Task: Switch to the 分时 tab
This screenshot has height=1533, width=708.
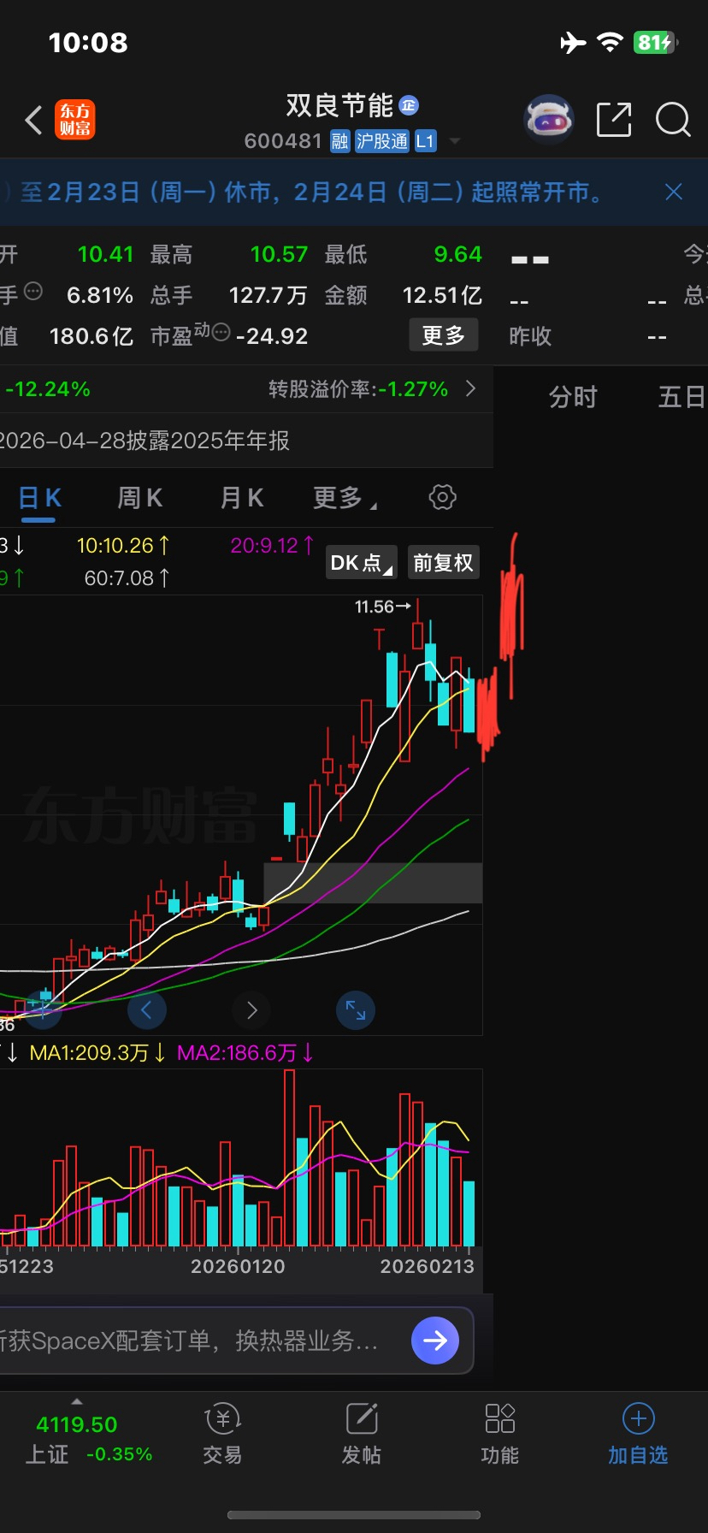Action: (x=573, y=397)
